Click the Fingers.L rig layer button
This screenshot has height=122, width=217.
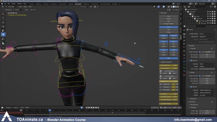pyautogui.click(x=163, y=36)
